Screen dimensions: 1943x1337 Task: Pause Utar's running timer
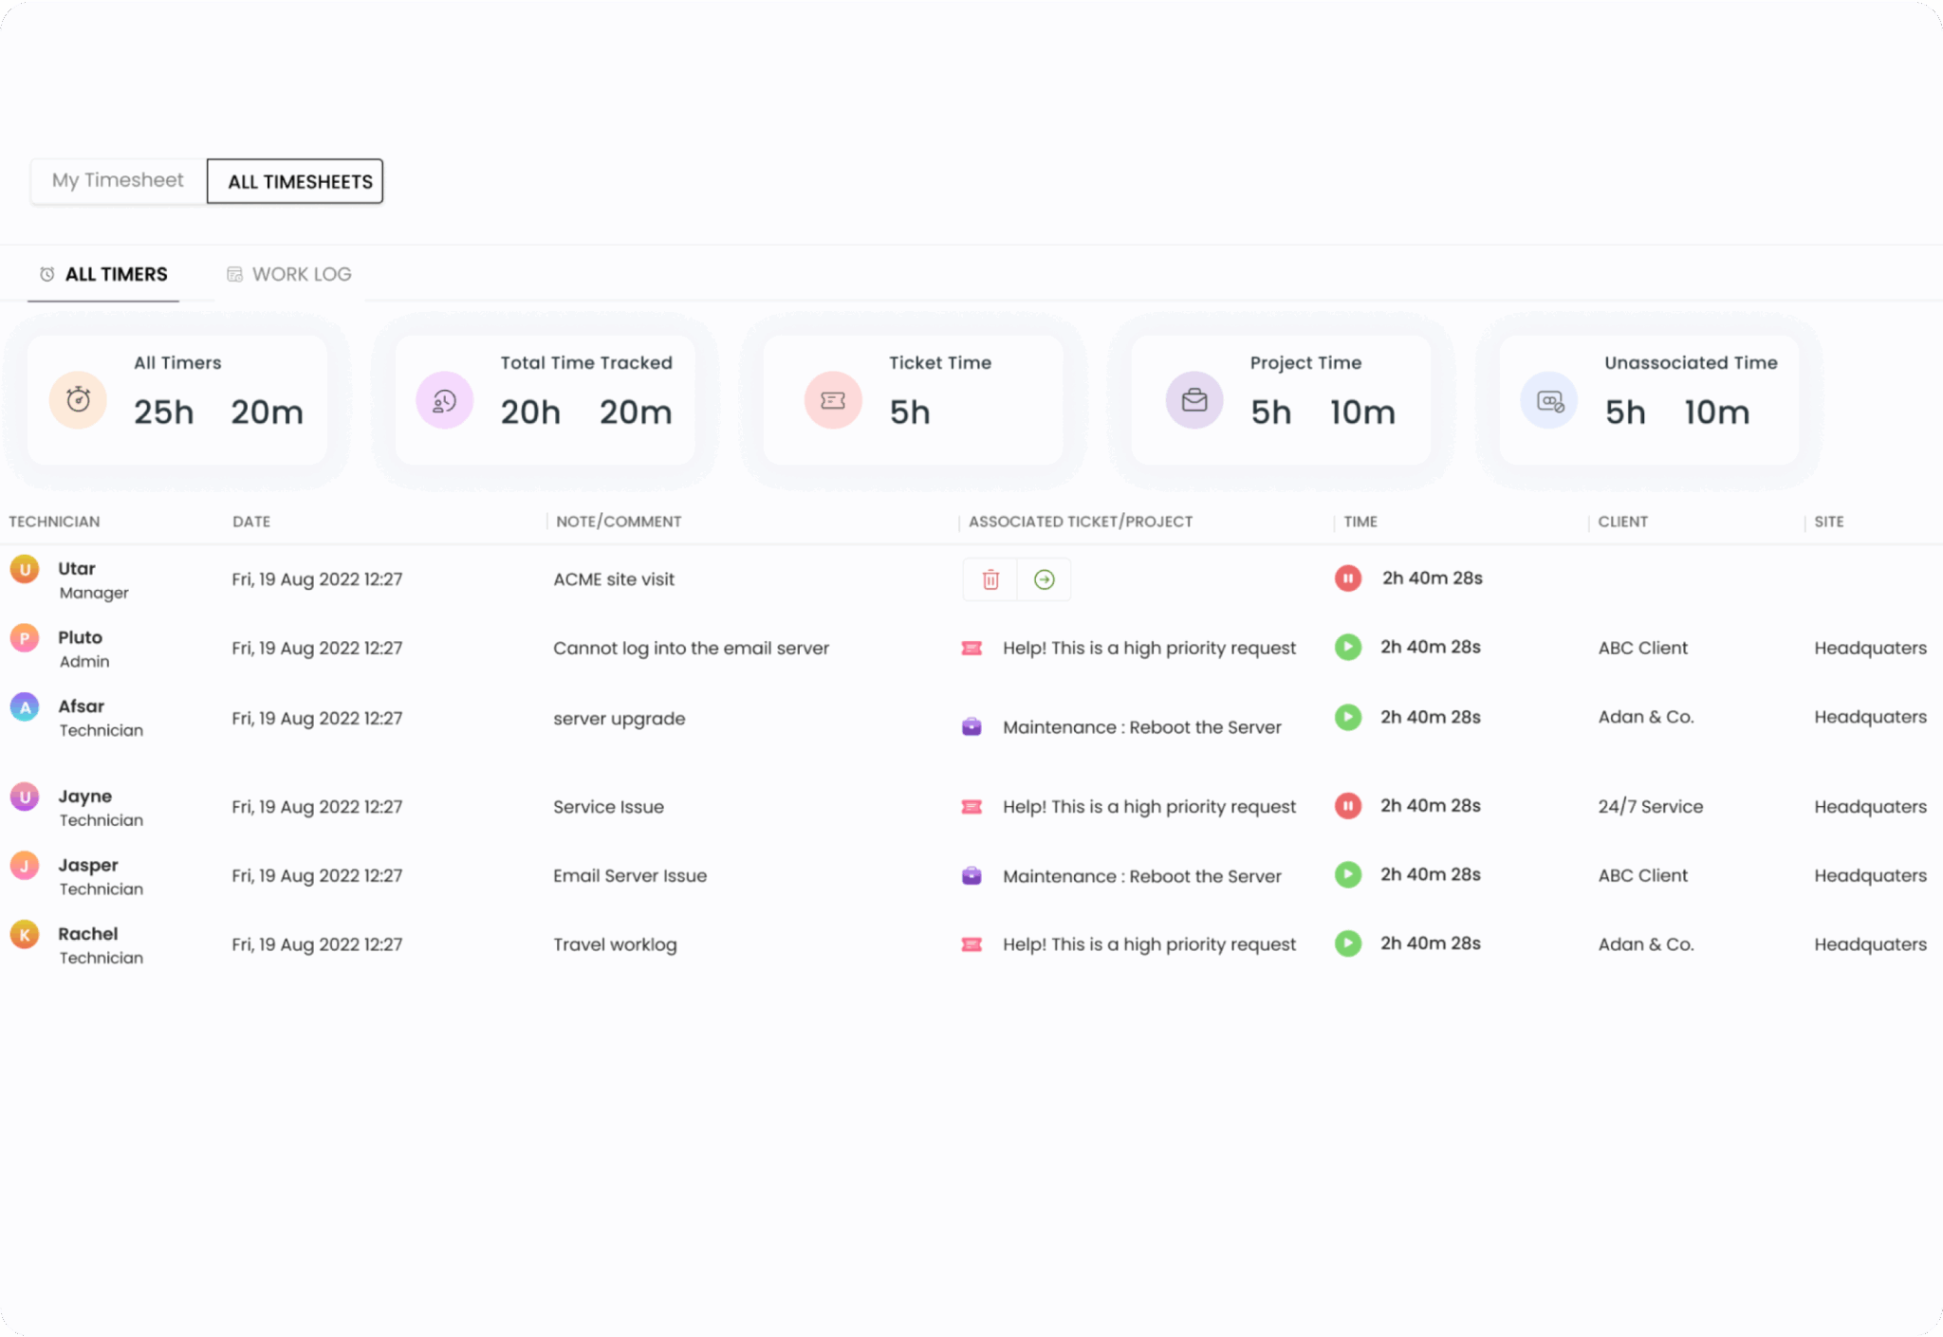pos(1347,578)
